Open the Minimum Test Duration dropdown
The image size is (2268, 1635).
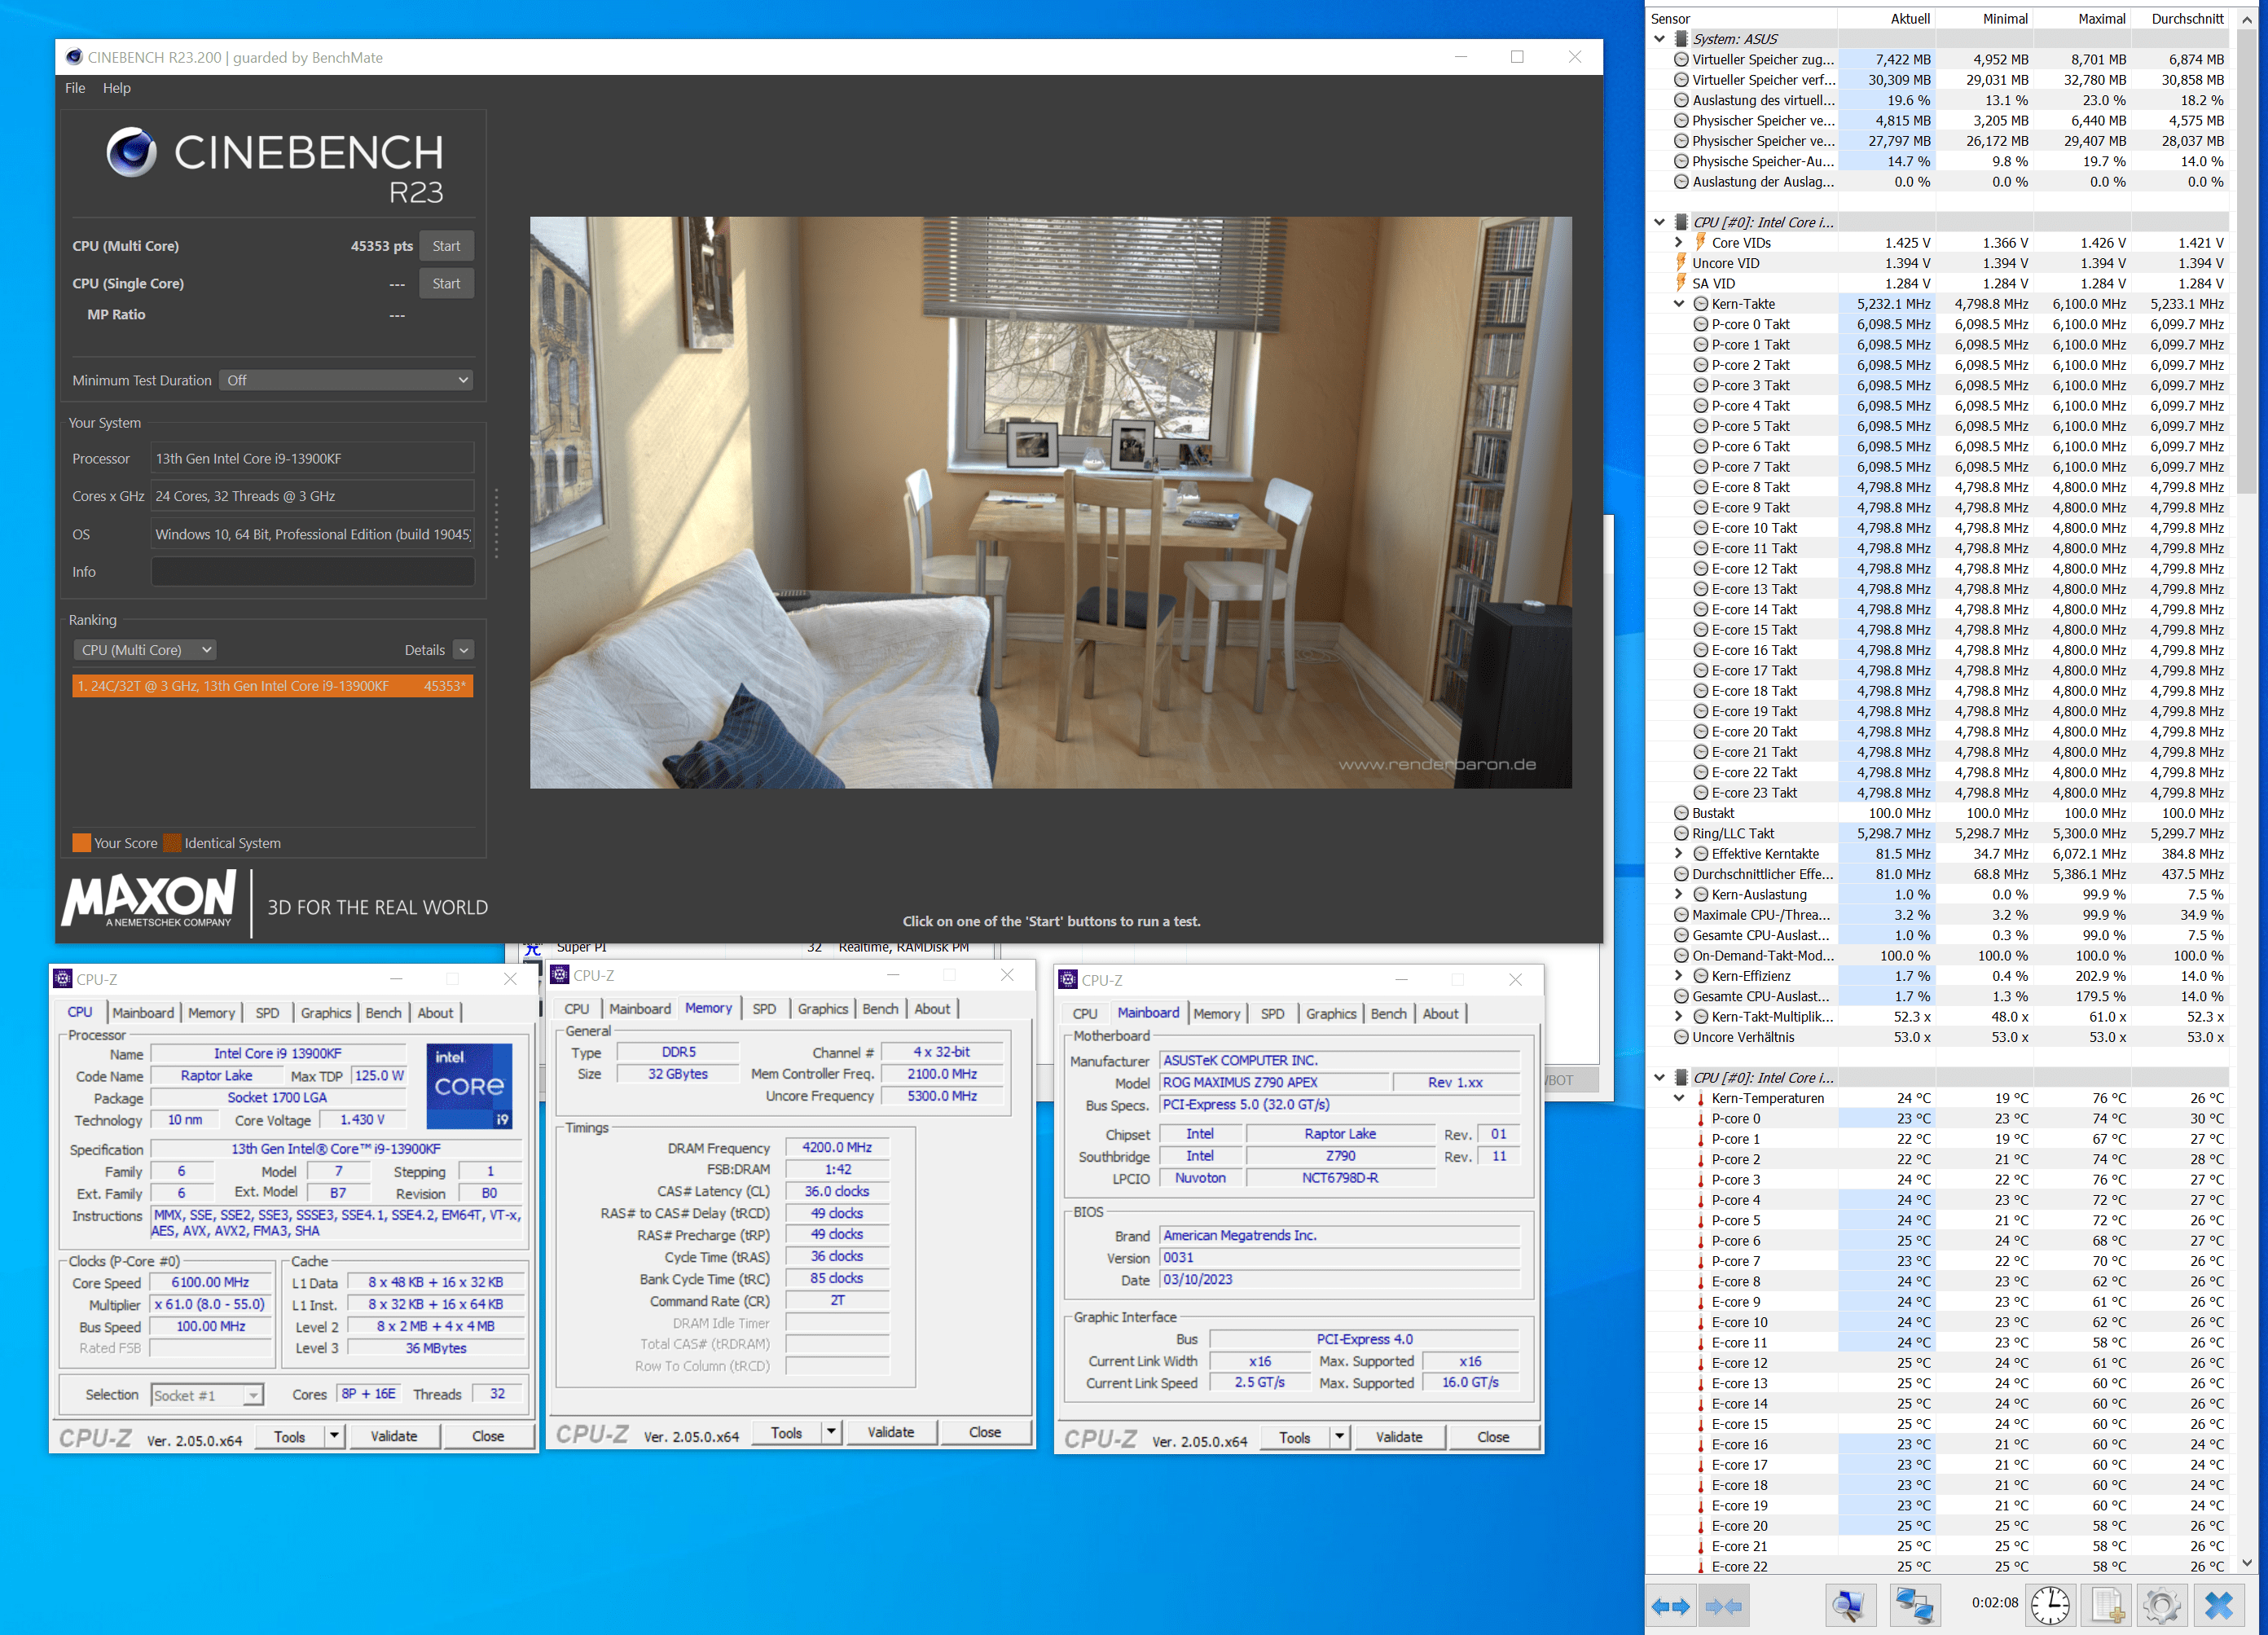[x=346, y=380]
